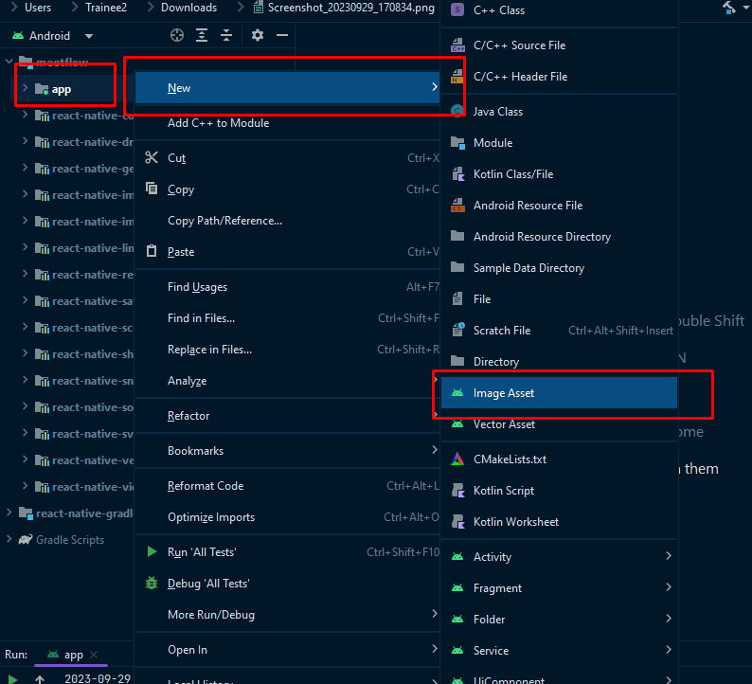Screen dimensions: 752x684
Task: Select Kotlin Class/File option
Action: (x=512, y=174)
